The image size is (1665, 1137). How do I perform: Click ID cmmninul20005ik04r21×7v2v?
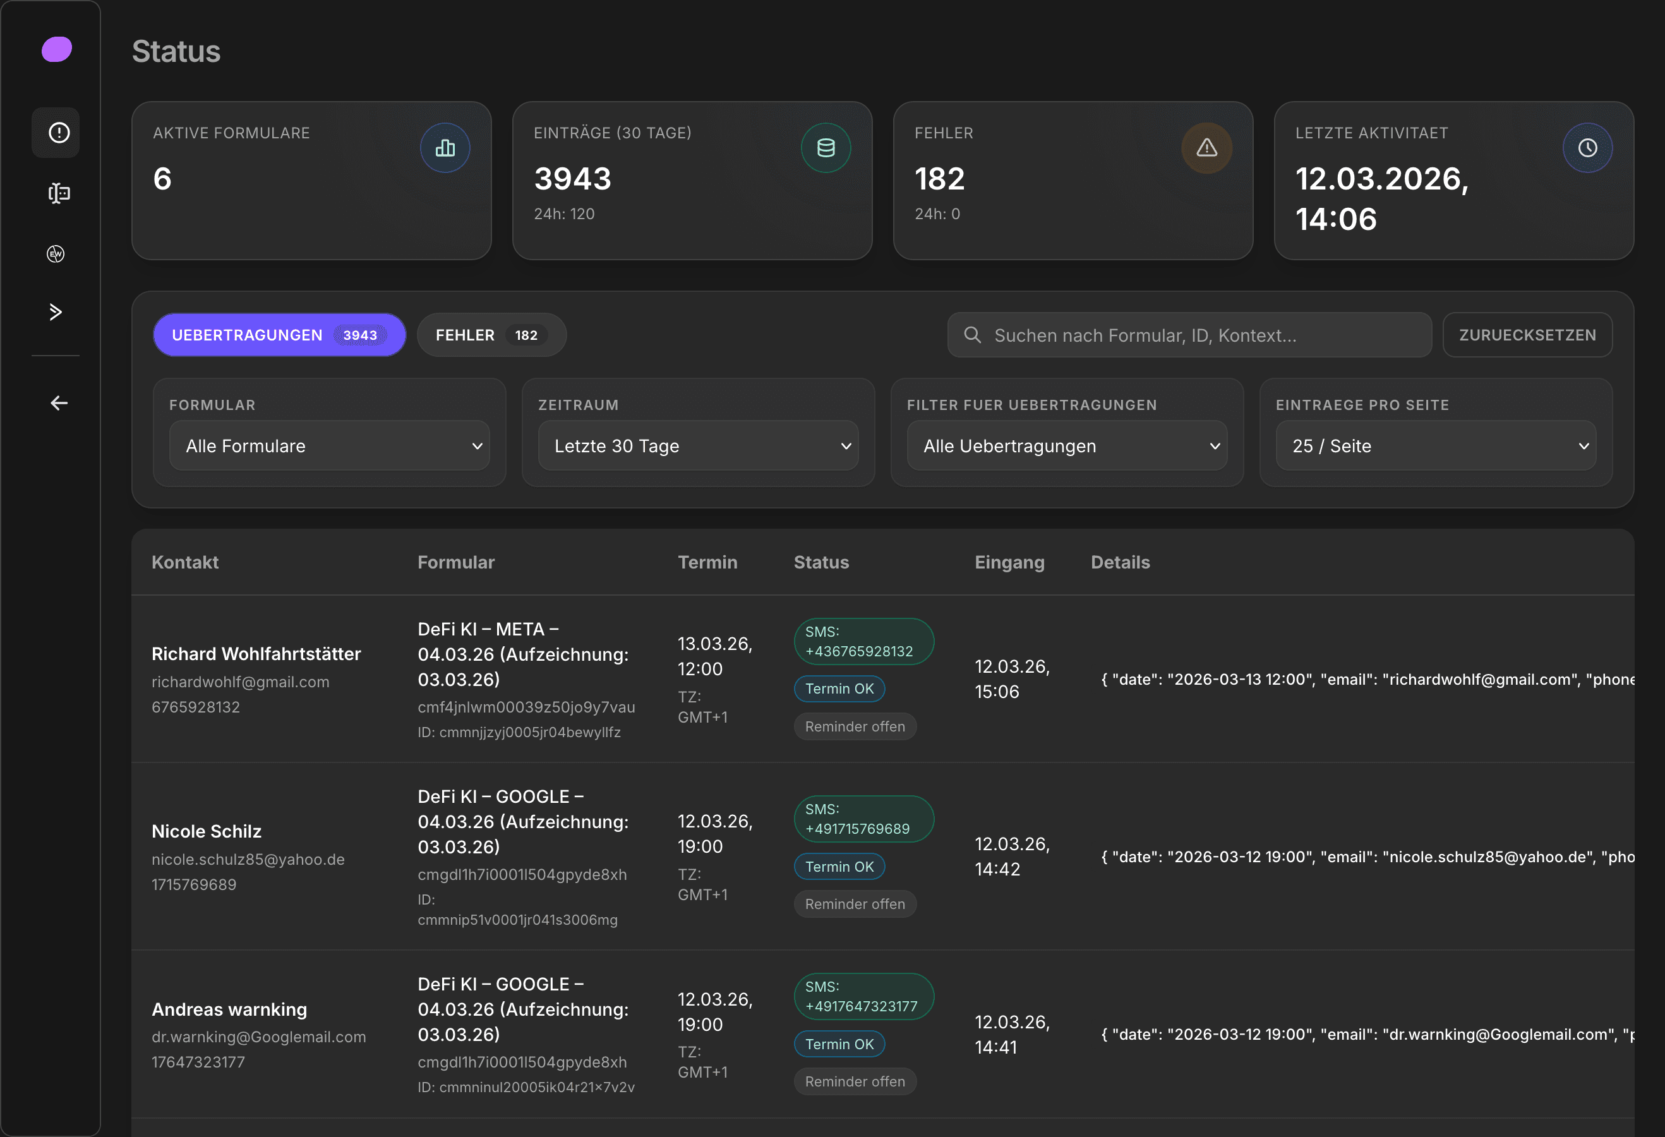tap(526, 1088)
